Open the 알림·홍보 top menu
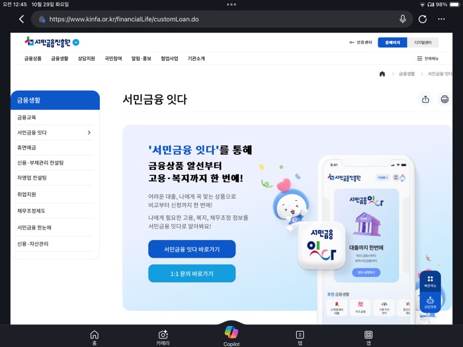The height and width of the screenshot is (347, 463). pos(141,58)
